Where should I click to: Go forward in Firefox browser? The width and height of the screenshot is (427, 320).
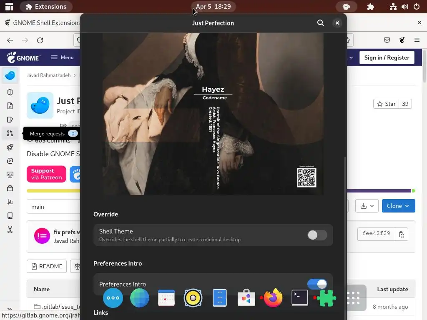click(x=25, y=40)
